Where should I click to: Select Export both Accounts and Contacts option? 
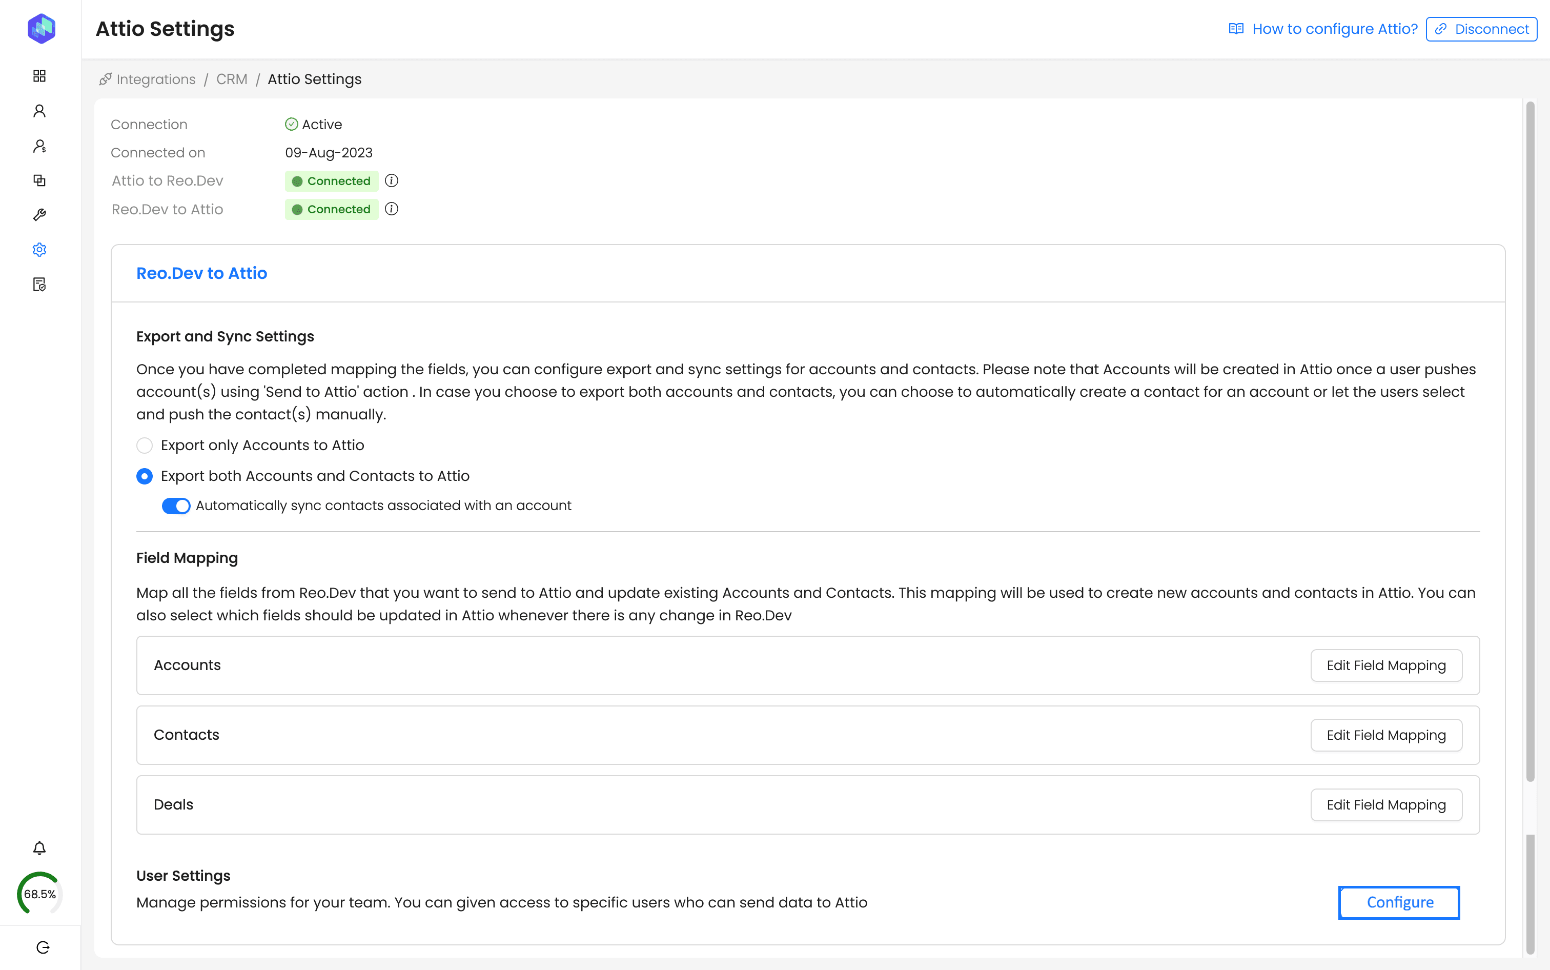point(145,476)
